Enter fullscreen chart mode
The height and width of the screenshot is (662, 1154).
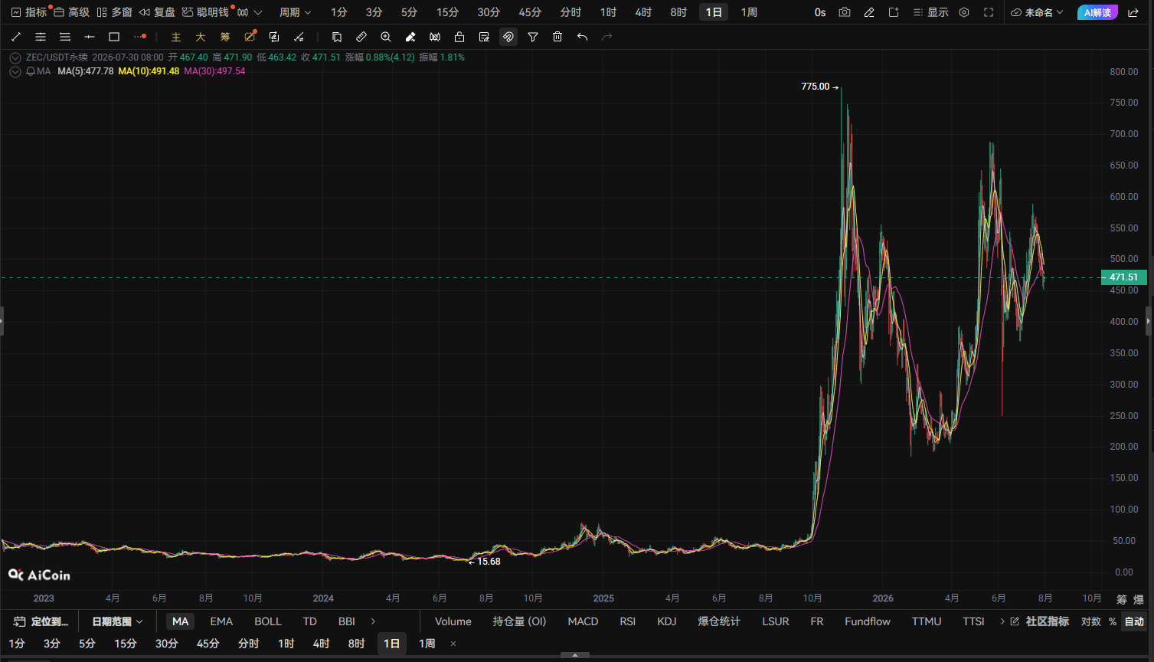click(989, 12)
